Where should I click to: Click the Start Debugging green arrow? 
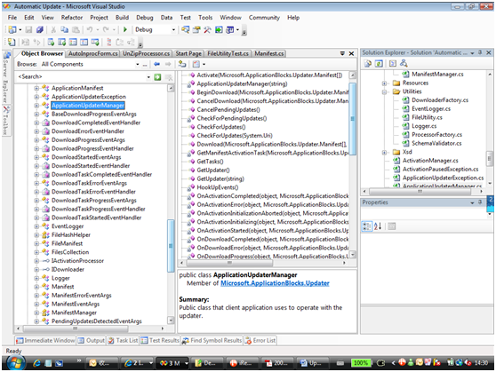pyautogui.click(x=125, y=29)
